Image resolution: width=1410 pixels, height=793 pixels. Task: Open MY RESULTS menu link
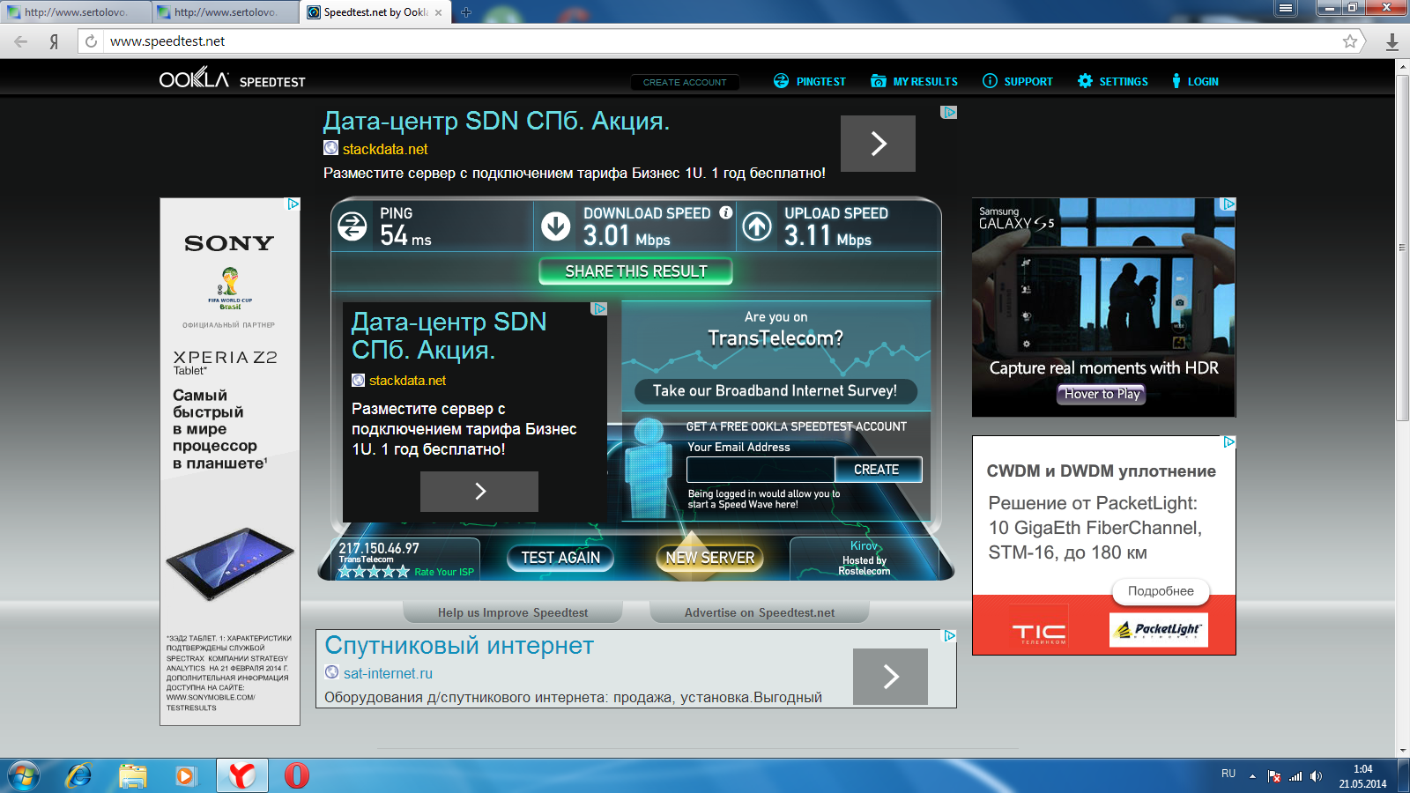click(x=925, y=82)
